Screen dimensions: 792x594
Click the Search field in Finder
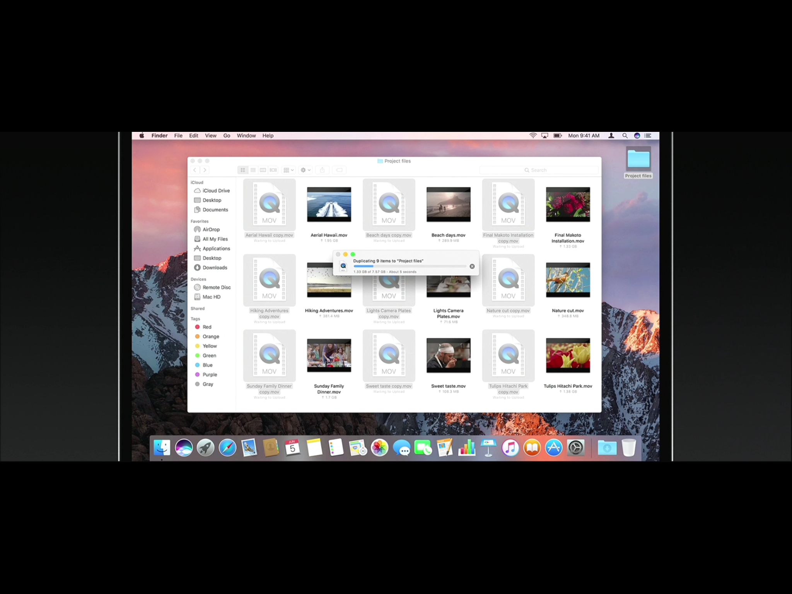click(x=538, y=170)
